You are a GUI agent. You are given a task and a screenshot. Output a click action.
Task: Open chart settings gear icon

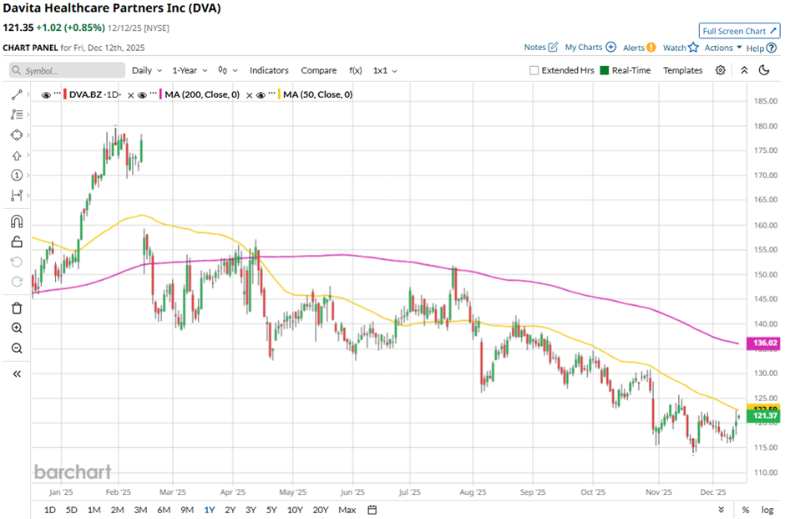pyautogui.click(x=720, y=70)
